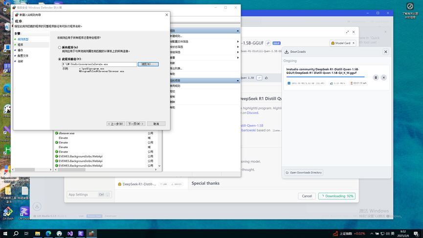This screenshot has height=238, width=423.
Task: Click Cancel button in LM Studio dialog
Action: [307, 196]
